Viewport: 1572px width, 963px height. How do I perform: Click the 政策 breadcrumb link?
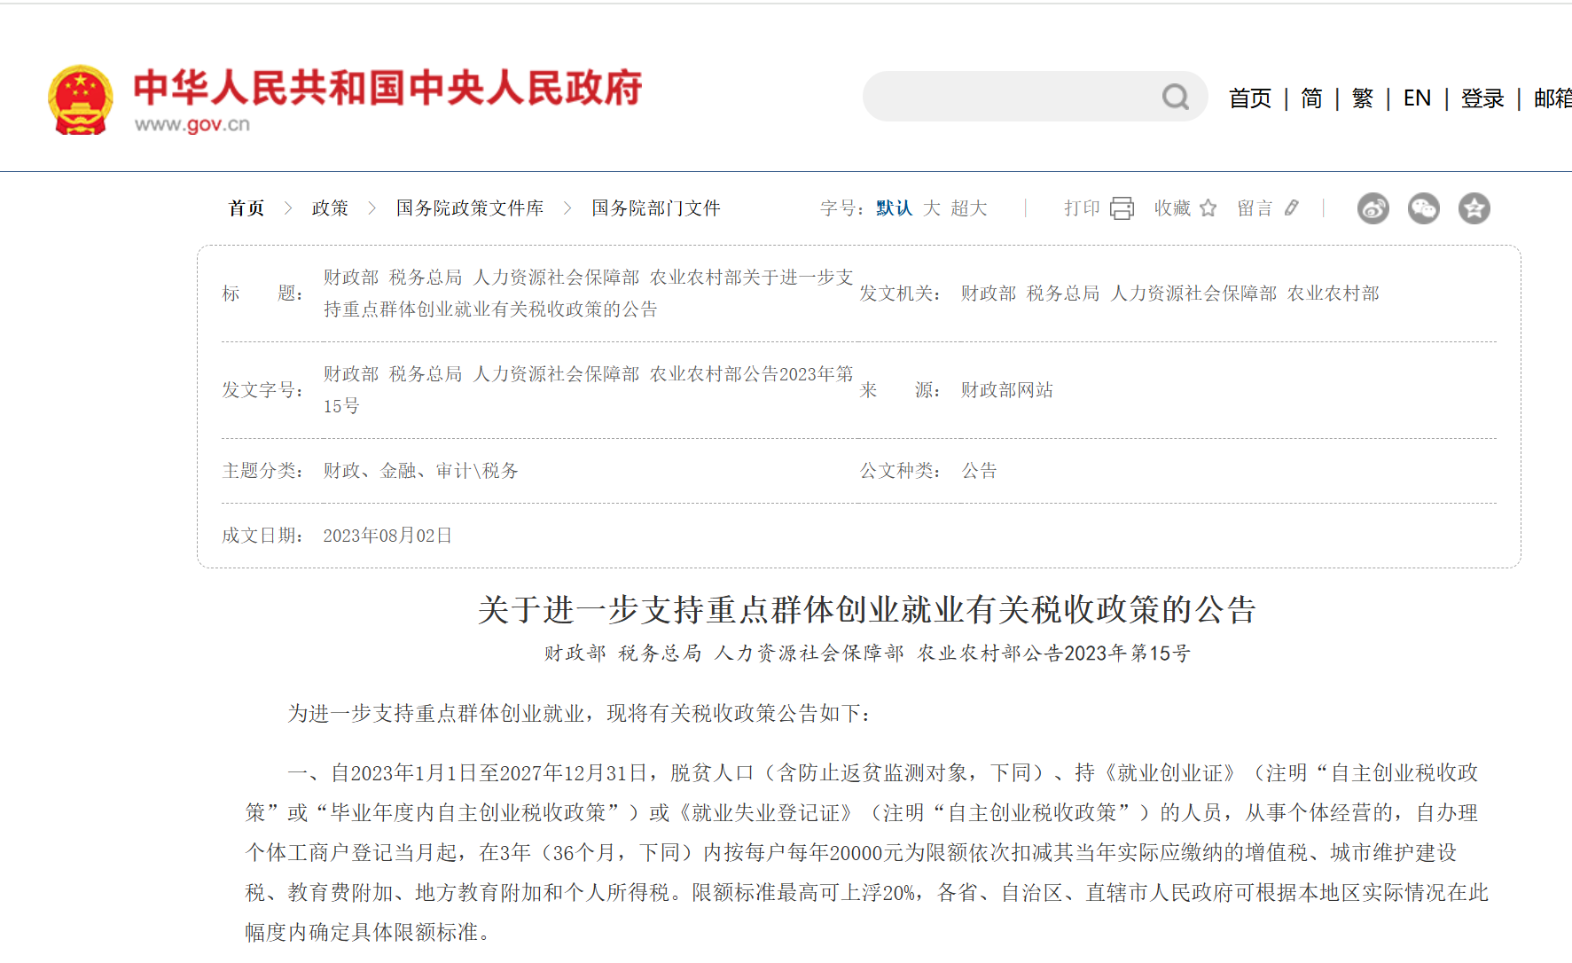point(330,208)
